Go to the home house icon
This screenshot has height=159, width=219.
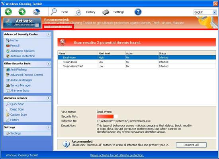37,12
